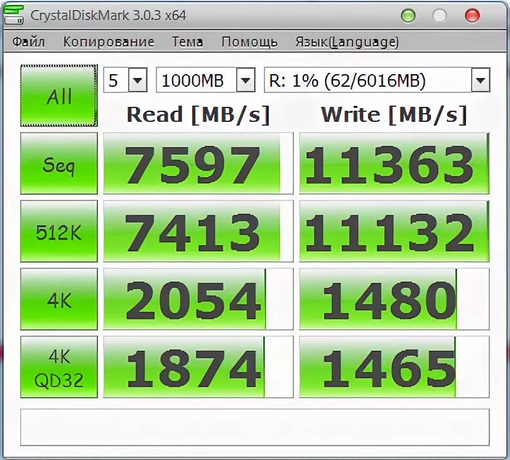Close the window with red button
Viewport: 510px width, 460px height.
(x=472, y=15)
